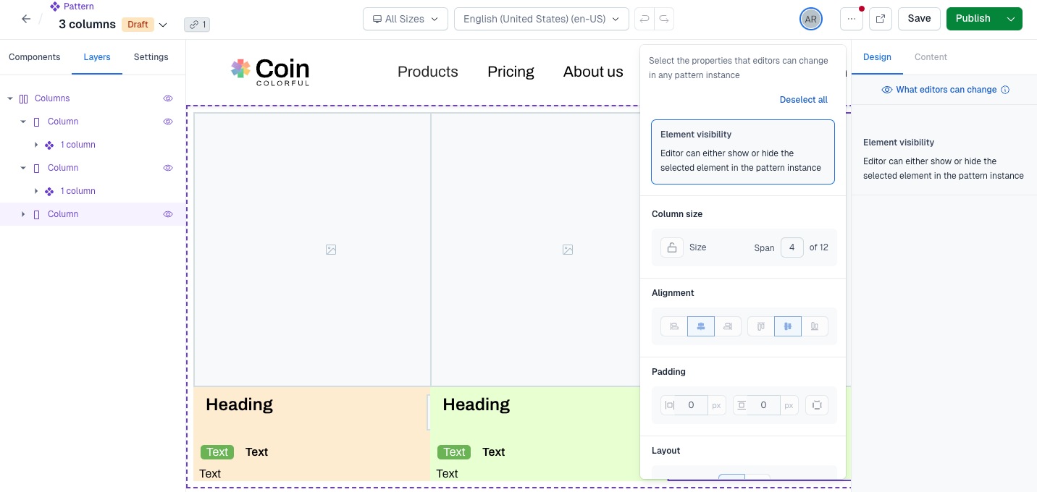Switch to the Content tab on the right
This screenshot has width=1037, height=492.
coord(931,56)
